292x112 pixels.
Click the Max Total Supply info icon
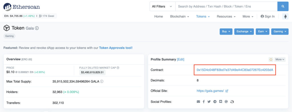[102, 81]
